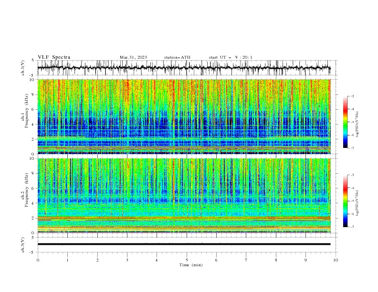378x292 pixels.
Task: Click time axis tick label '9'
Action: click(305, 260)
